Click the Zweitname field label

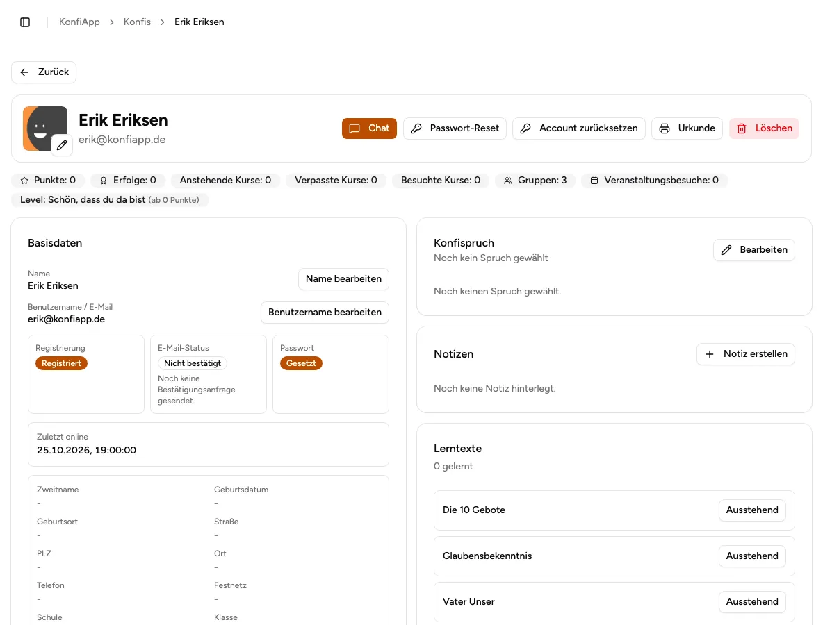[58, 490]
